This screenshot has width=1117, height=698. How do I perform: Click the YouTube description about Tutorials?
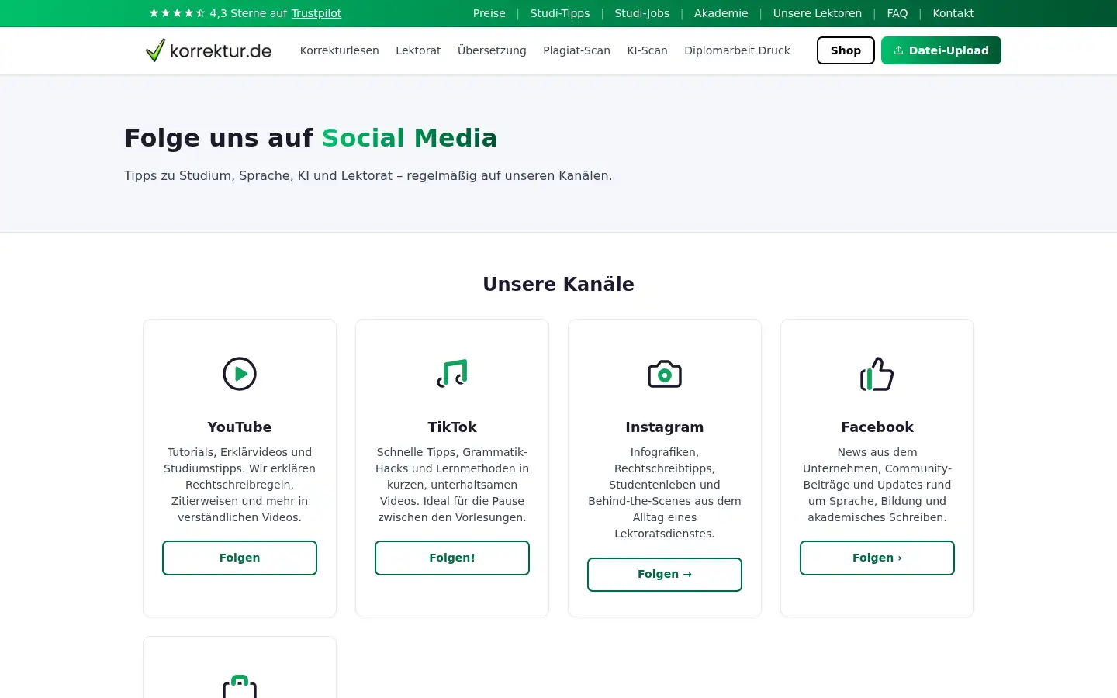[x=240, y=485]
